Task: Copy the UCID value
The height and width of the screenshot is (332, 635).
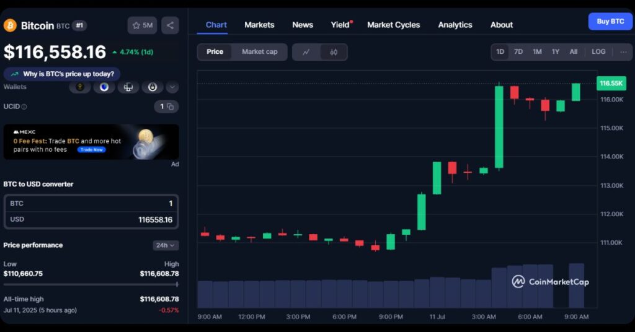Action: tap(171, 107)
